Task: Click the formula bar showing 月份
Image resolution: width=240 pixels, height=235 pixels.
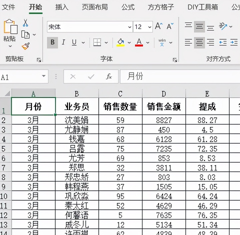Action: (180, 76)
